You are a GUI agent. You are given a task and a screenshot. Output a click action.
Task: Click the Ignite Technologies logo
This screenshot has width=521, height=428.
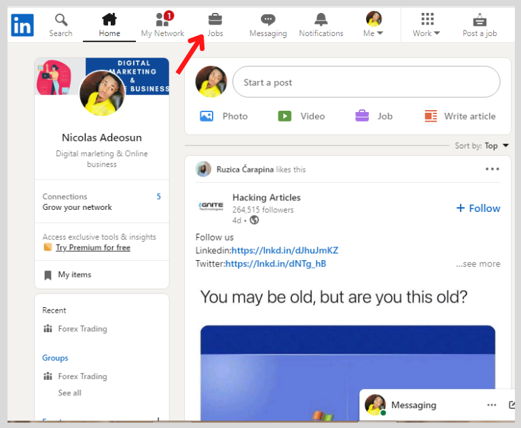[211, 207]
